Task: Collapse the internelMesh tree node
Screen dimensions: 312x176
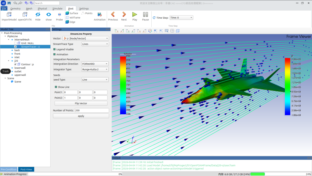Action: pyautogui.click(x=9, y=40)
